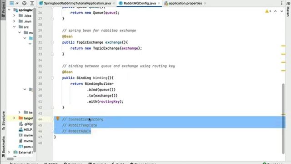The height and width of the screenshot is (164, 291).
Task: Close the application.properties tab
Action: [x=205, y=3]
